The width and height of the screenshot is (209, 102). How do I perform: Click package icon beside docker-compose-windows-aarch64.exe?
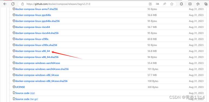(x=14, y=63)
